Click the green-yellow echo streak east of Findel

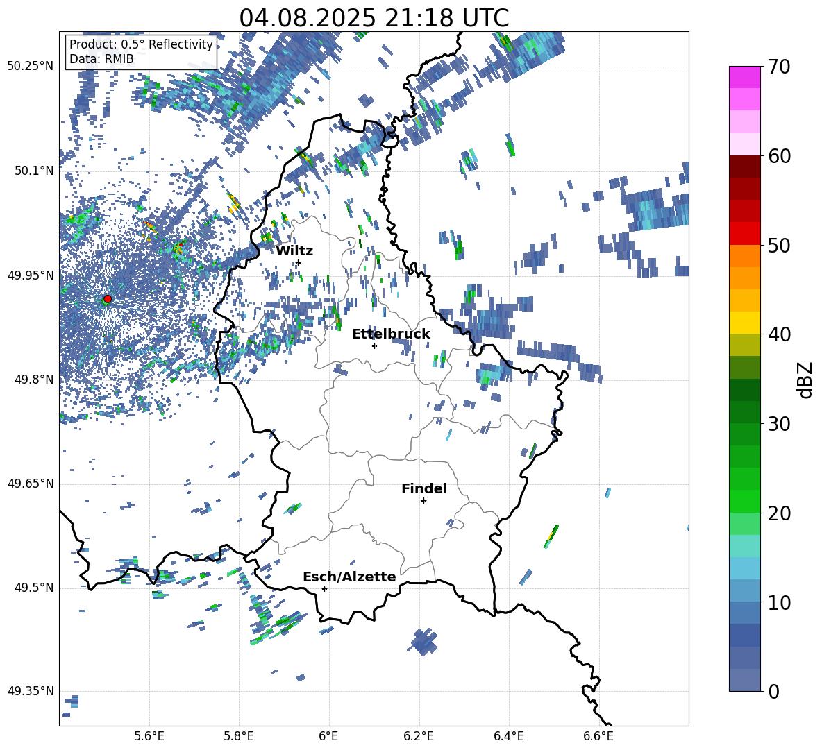[x=551, y=536]
